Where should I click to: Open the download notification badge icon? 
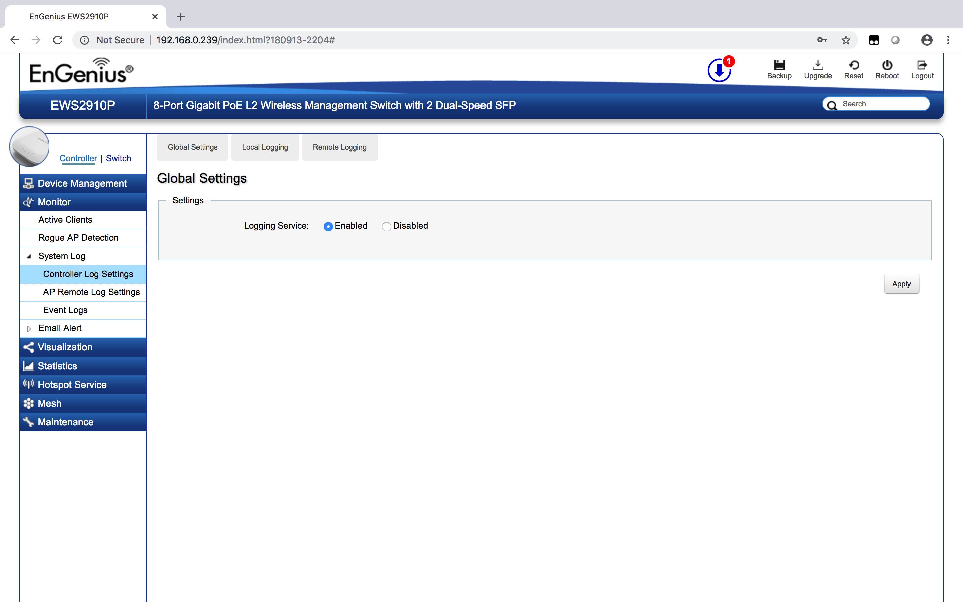[720, 69]
